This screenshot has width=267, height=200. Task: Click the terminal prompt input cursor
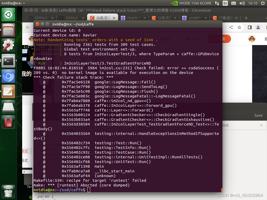pyautogui.click(x=89, y=190)
